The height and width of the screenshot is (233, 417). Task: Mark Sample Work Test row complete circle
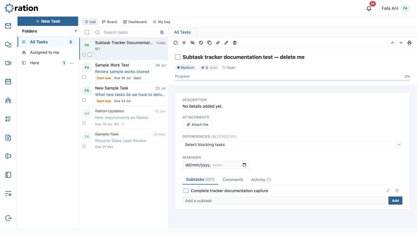point(84,77)
